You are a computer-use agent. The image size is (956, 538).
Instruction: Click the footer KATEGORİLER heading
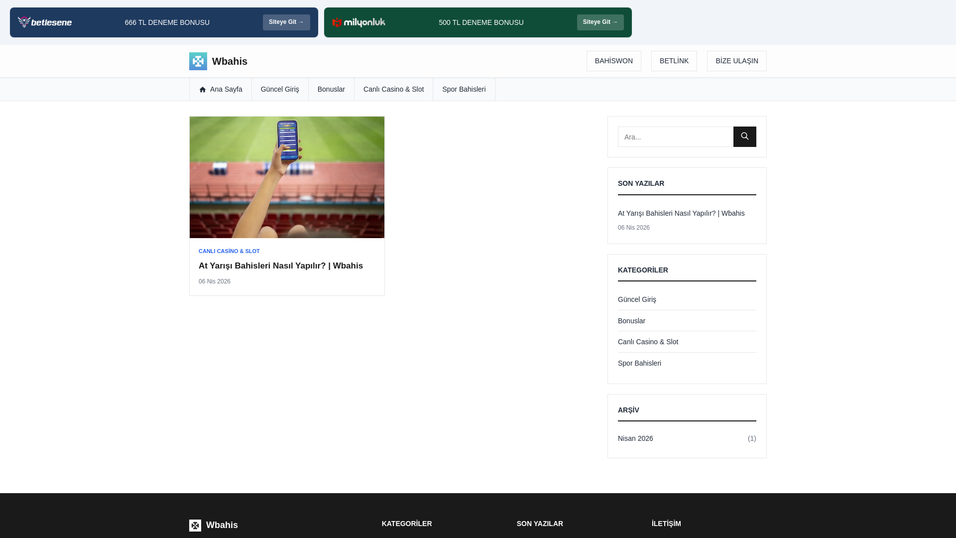click(407, 524)
